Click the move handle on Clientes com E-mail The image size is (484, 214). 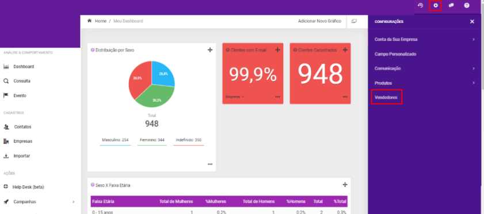click(277, 50)
